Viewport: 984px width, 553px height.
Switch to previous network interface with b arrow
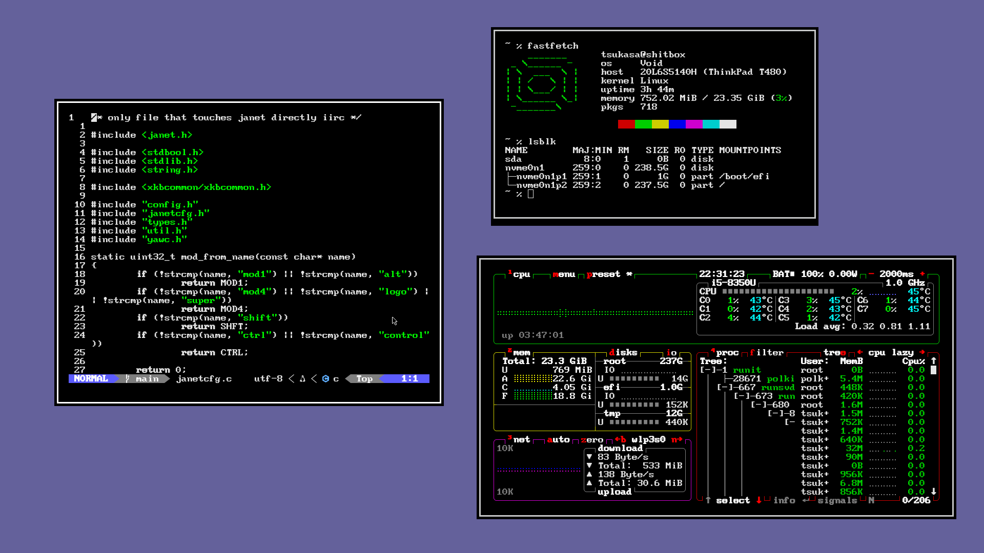(620, 440)
